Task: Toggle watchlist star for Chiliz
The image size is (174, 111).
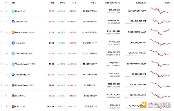Action: (1, 106)
